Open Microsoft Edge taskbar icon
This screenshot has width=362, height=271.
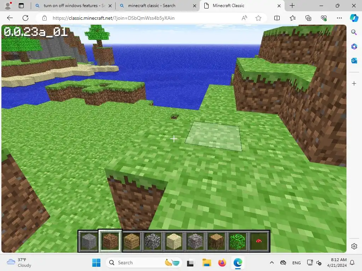pyautogui.click(x=238, y=263)
